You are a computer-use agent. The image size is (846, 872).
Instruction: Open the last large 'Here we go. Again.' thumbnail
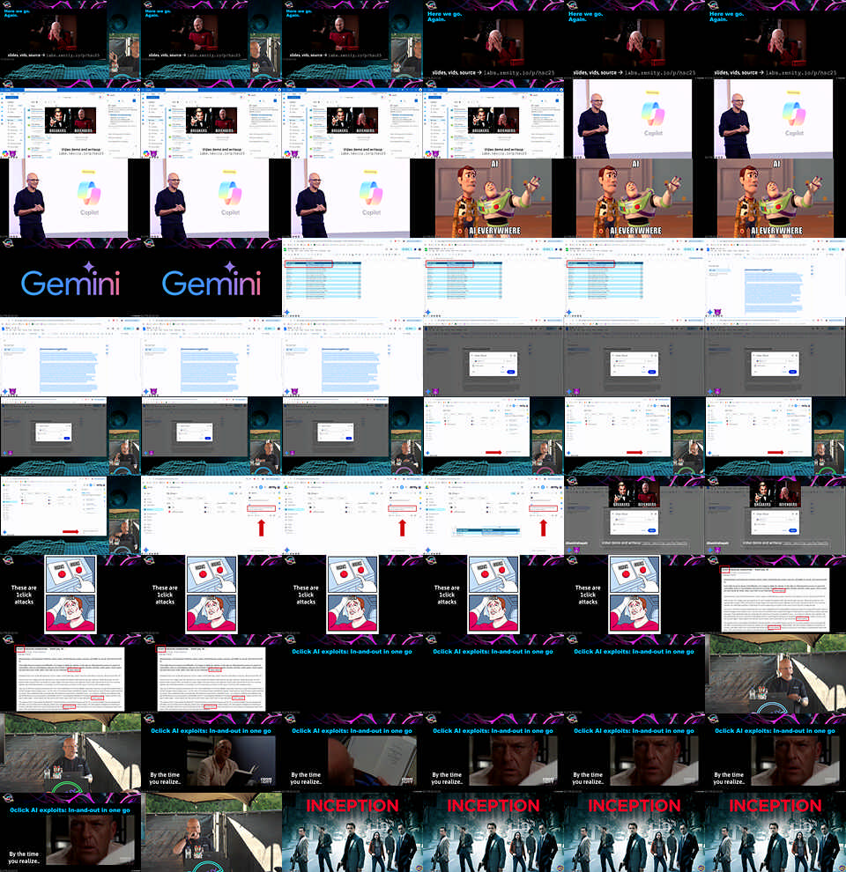pyautogui.click(x=775, y=40)
